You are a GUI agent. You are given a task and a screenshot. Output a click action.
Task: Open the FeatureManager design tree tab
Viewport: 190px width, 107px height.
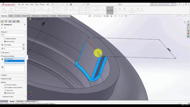click(2, 21)
